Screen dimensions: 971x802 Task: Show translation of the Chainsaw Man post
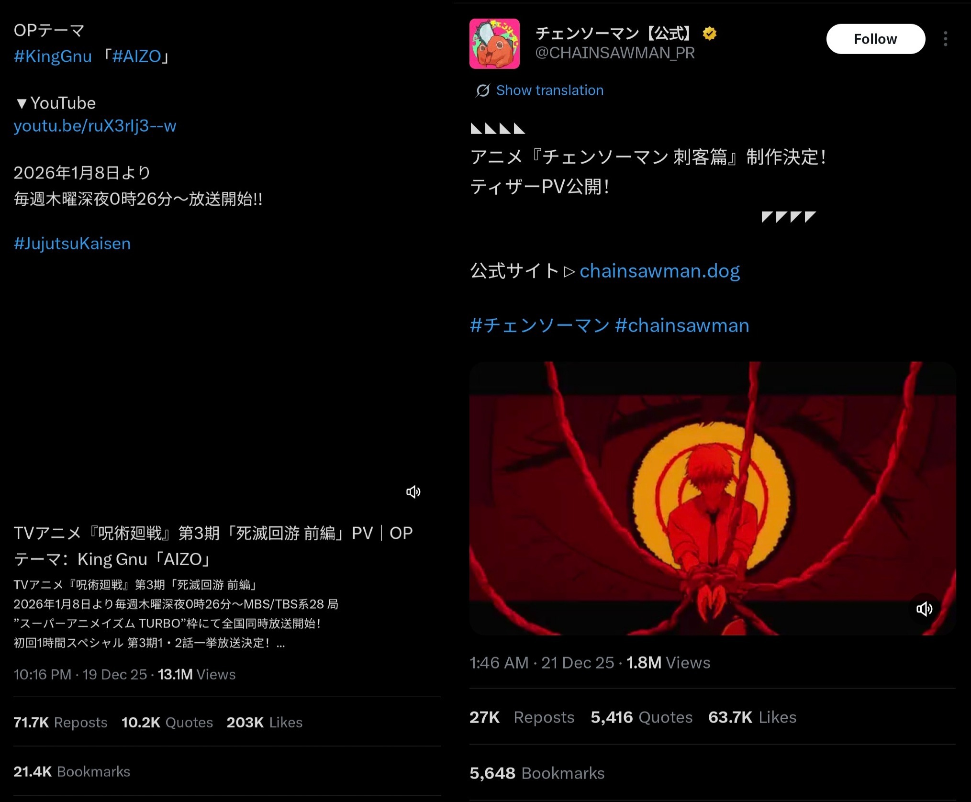549,90
